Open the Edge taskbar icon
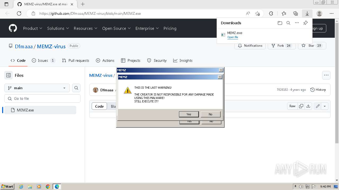This screenshot has width=339, height=190. point(57,187)
